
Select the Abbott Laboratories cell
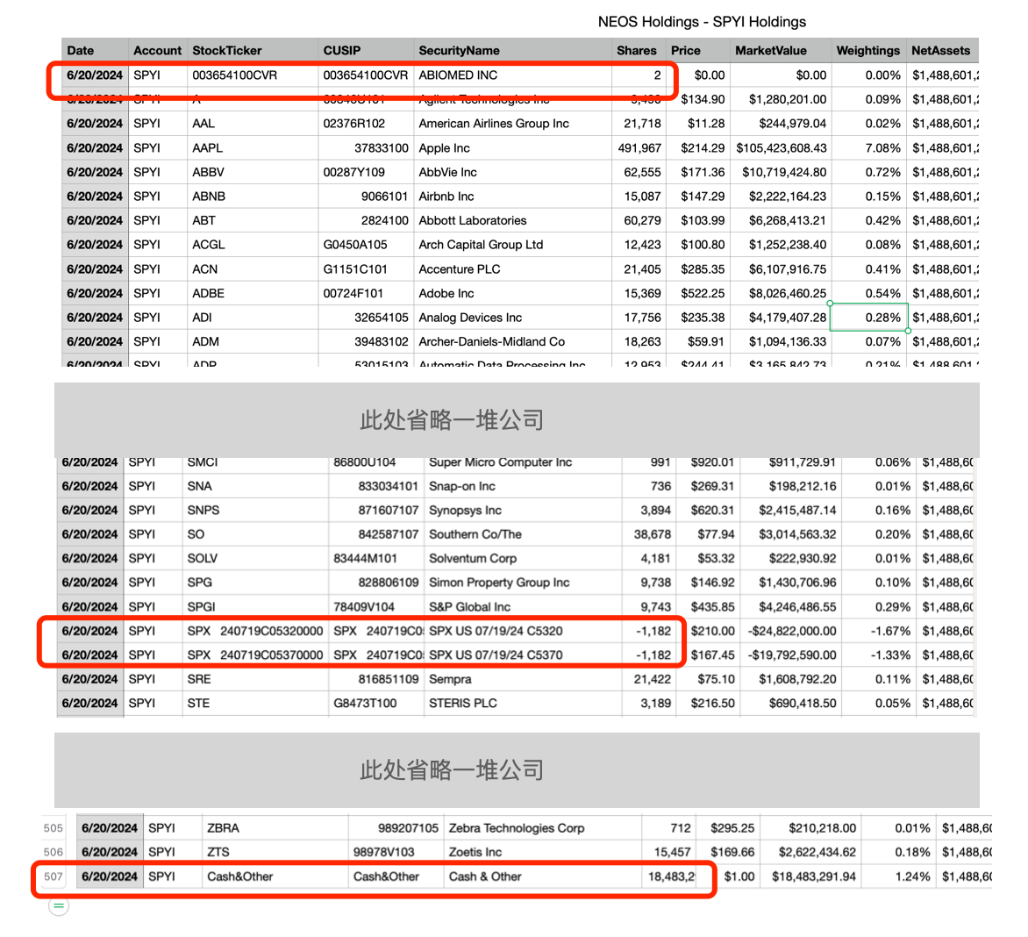[513, 221]
